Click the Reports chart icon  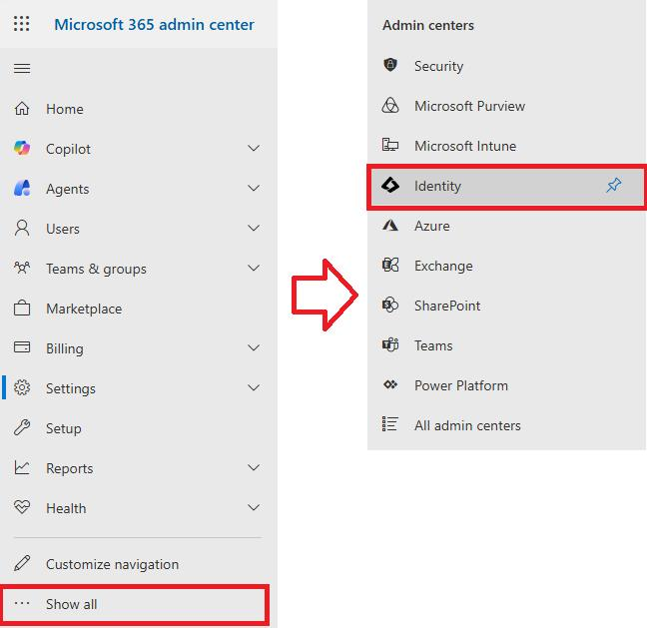pyautogui.click(x=22, y=467)
